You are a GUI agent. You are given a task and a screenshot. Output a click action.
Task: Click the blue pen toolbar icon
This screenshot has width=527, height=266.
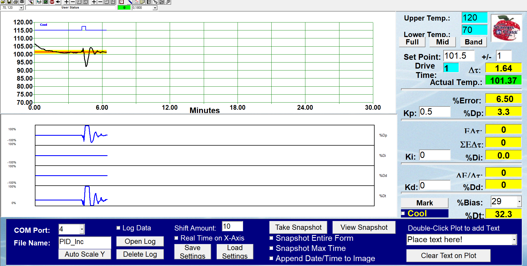click(130, 2)
